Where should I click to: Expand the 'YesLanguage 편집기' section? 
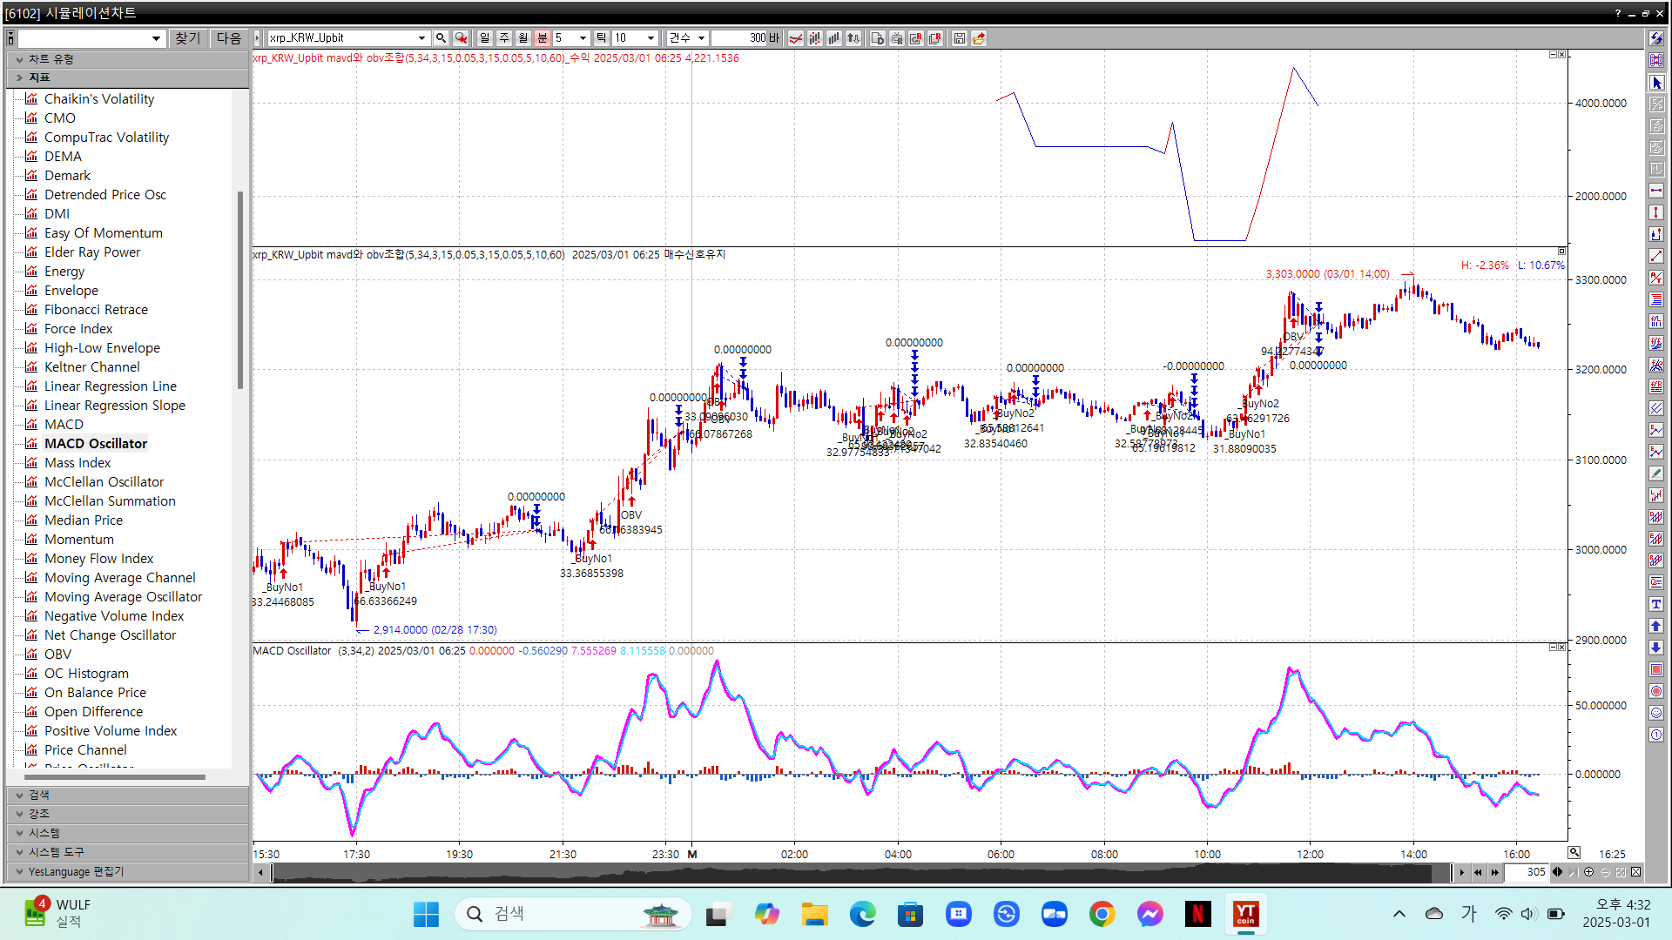click(x=76, y=871)
